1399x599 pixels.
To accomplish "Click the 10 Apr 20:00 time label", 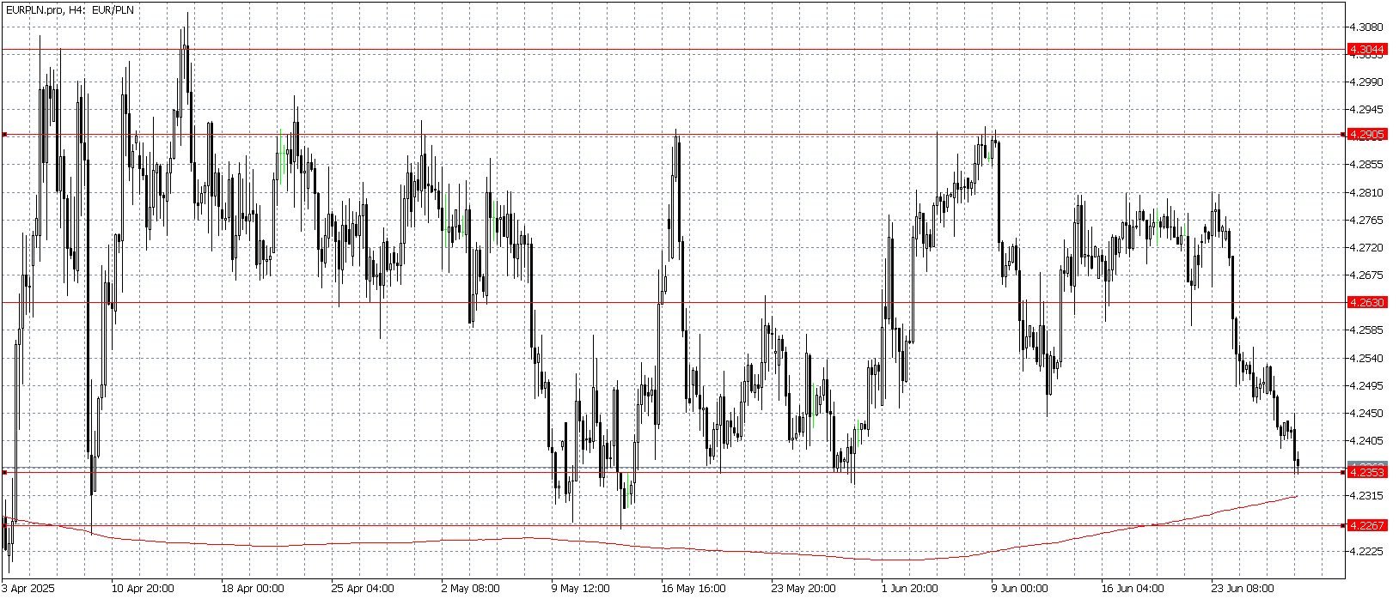I will [143, 589].
